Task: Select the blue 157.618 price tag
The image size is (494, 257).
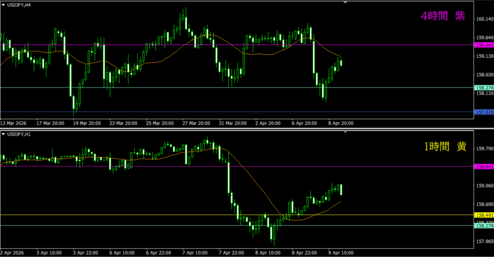Action: pyautogui.click(x=484, y=112)
